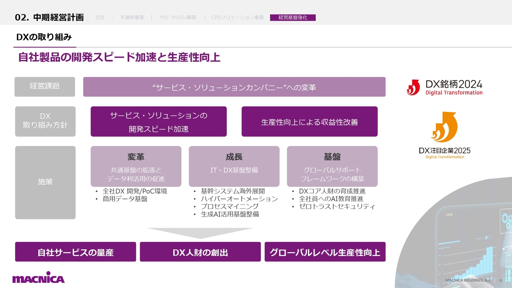Select the グローバルレベル生産性向上 box
Image resolution: width=512 pixels, height=288 pixels.
coord(325,252)
